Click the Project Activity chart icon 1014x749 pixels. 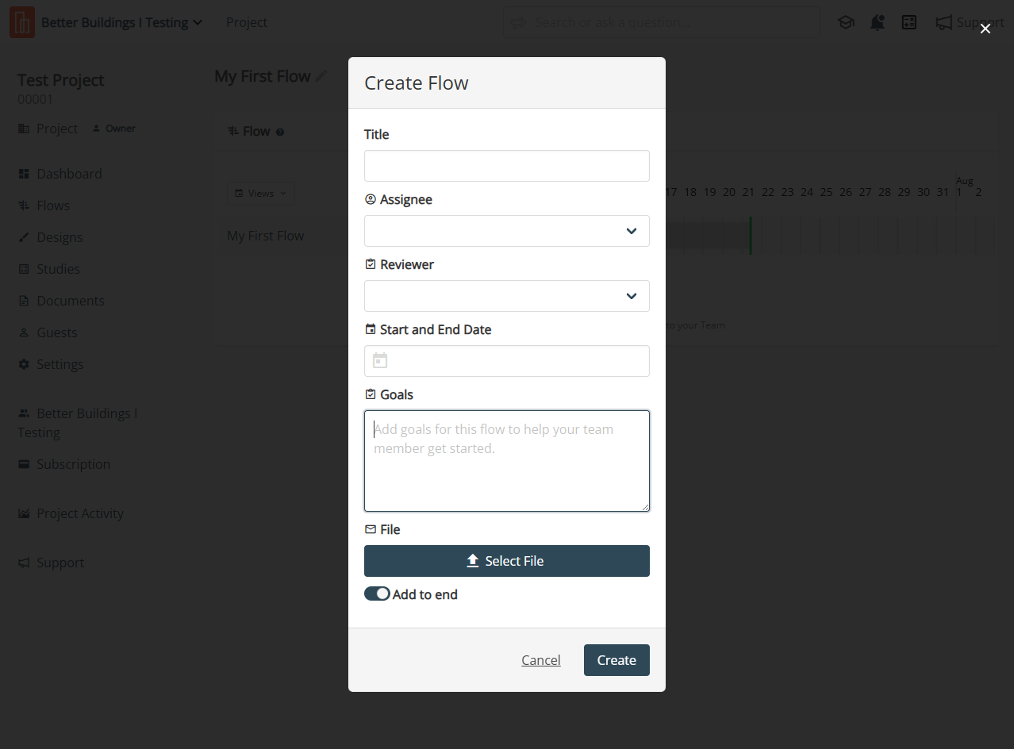[24, 513]
